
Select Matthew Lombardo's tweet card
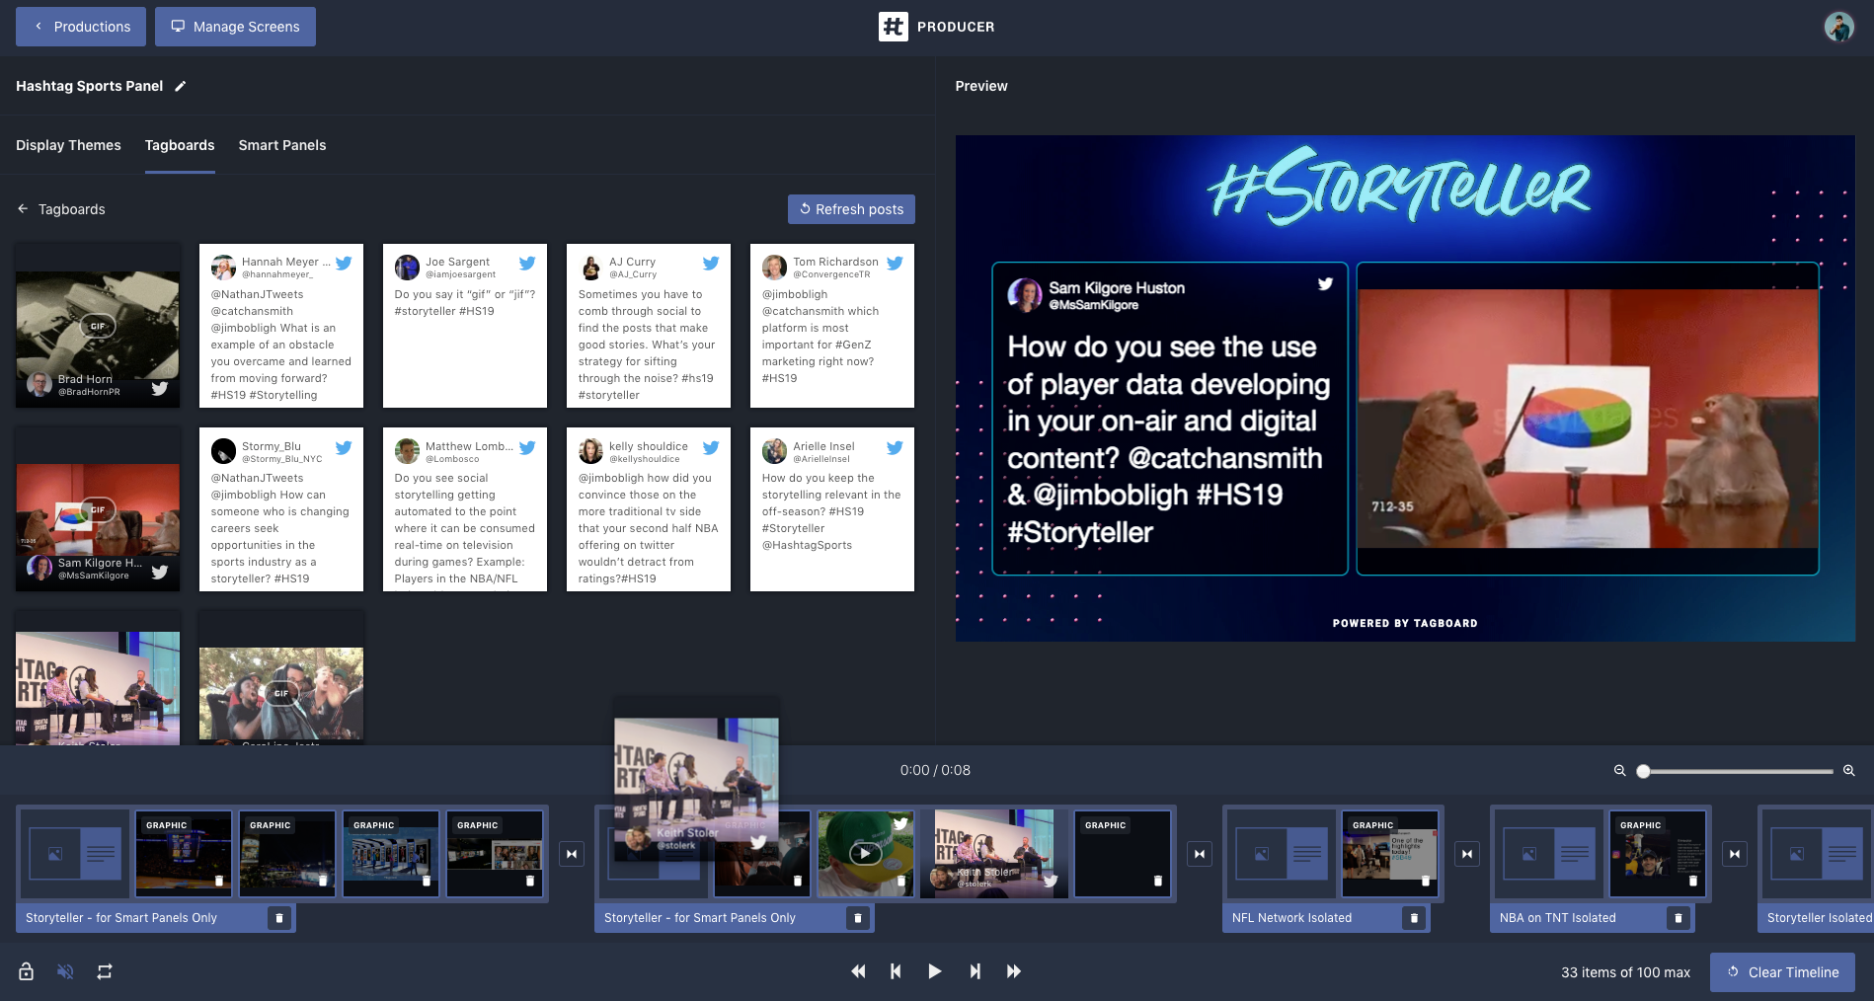(x=465, y=509)
